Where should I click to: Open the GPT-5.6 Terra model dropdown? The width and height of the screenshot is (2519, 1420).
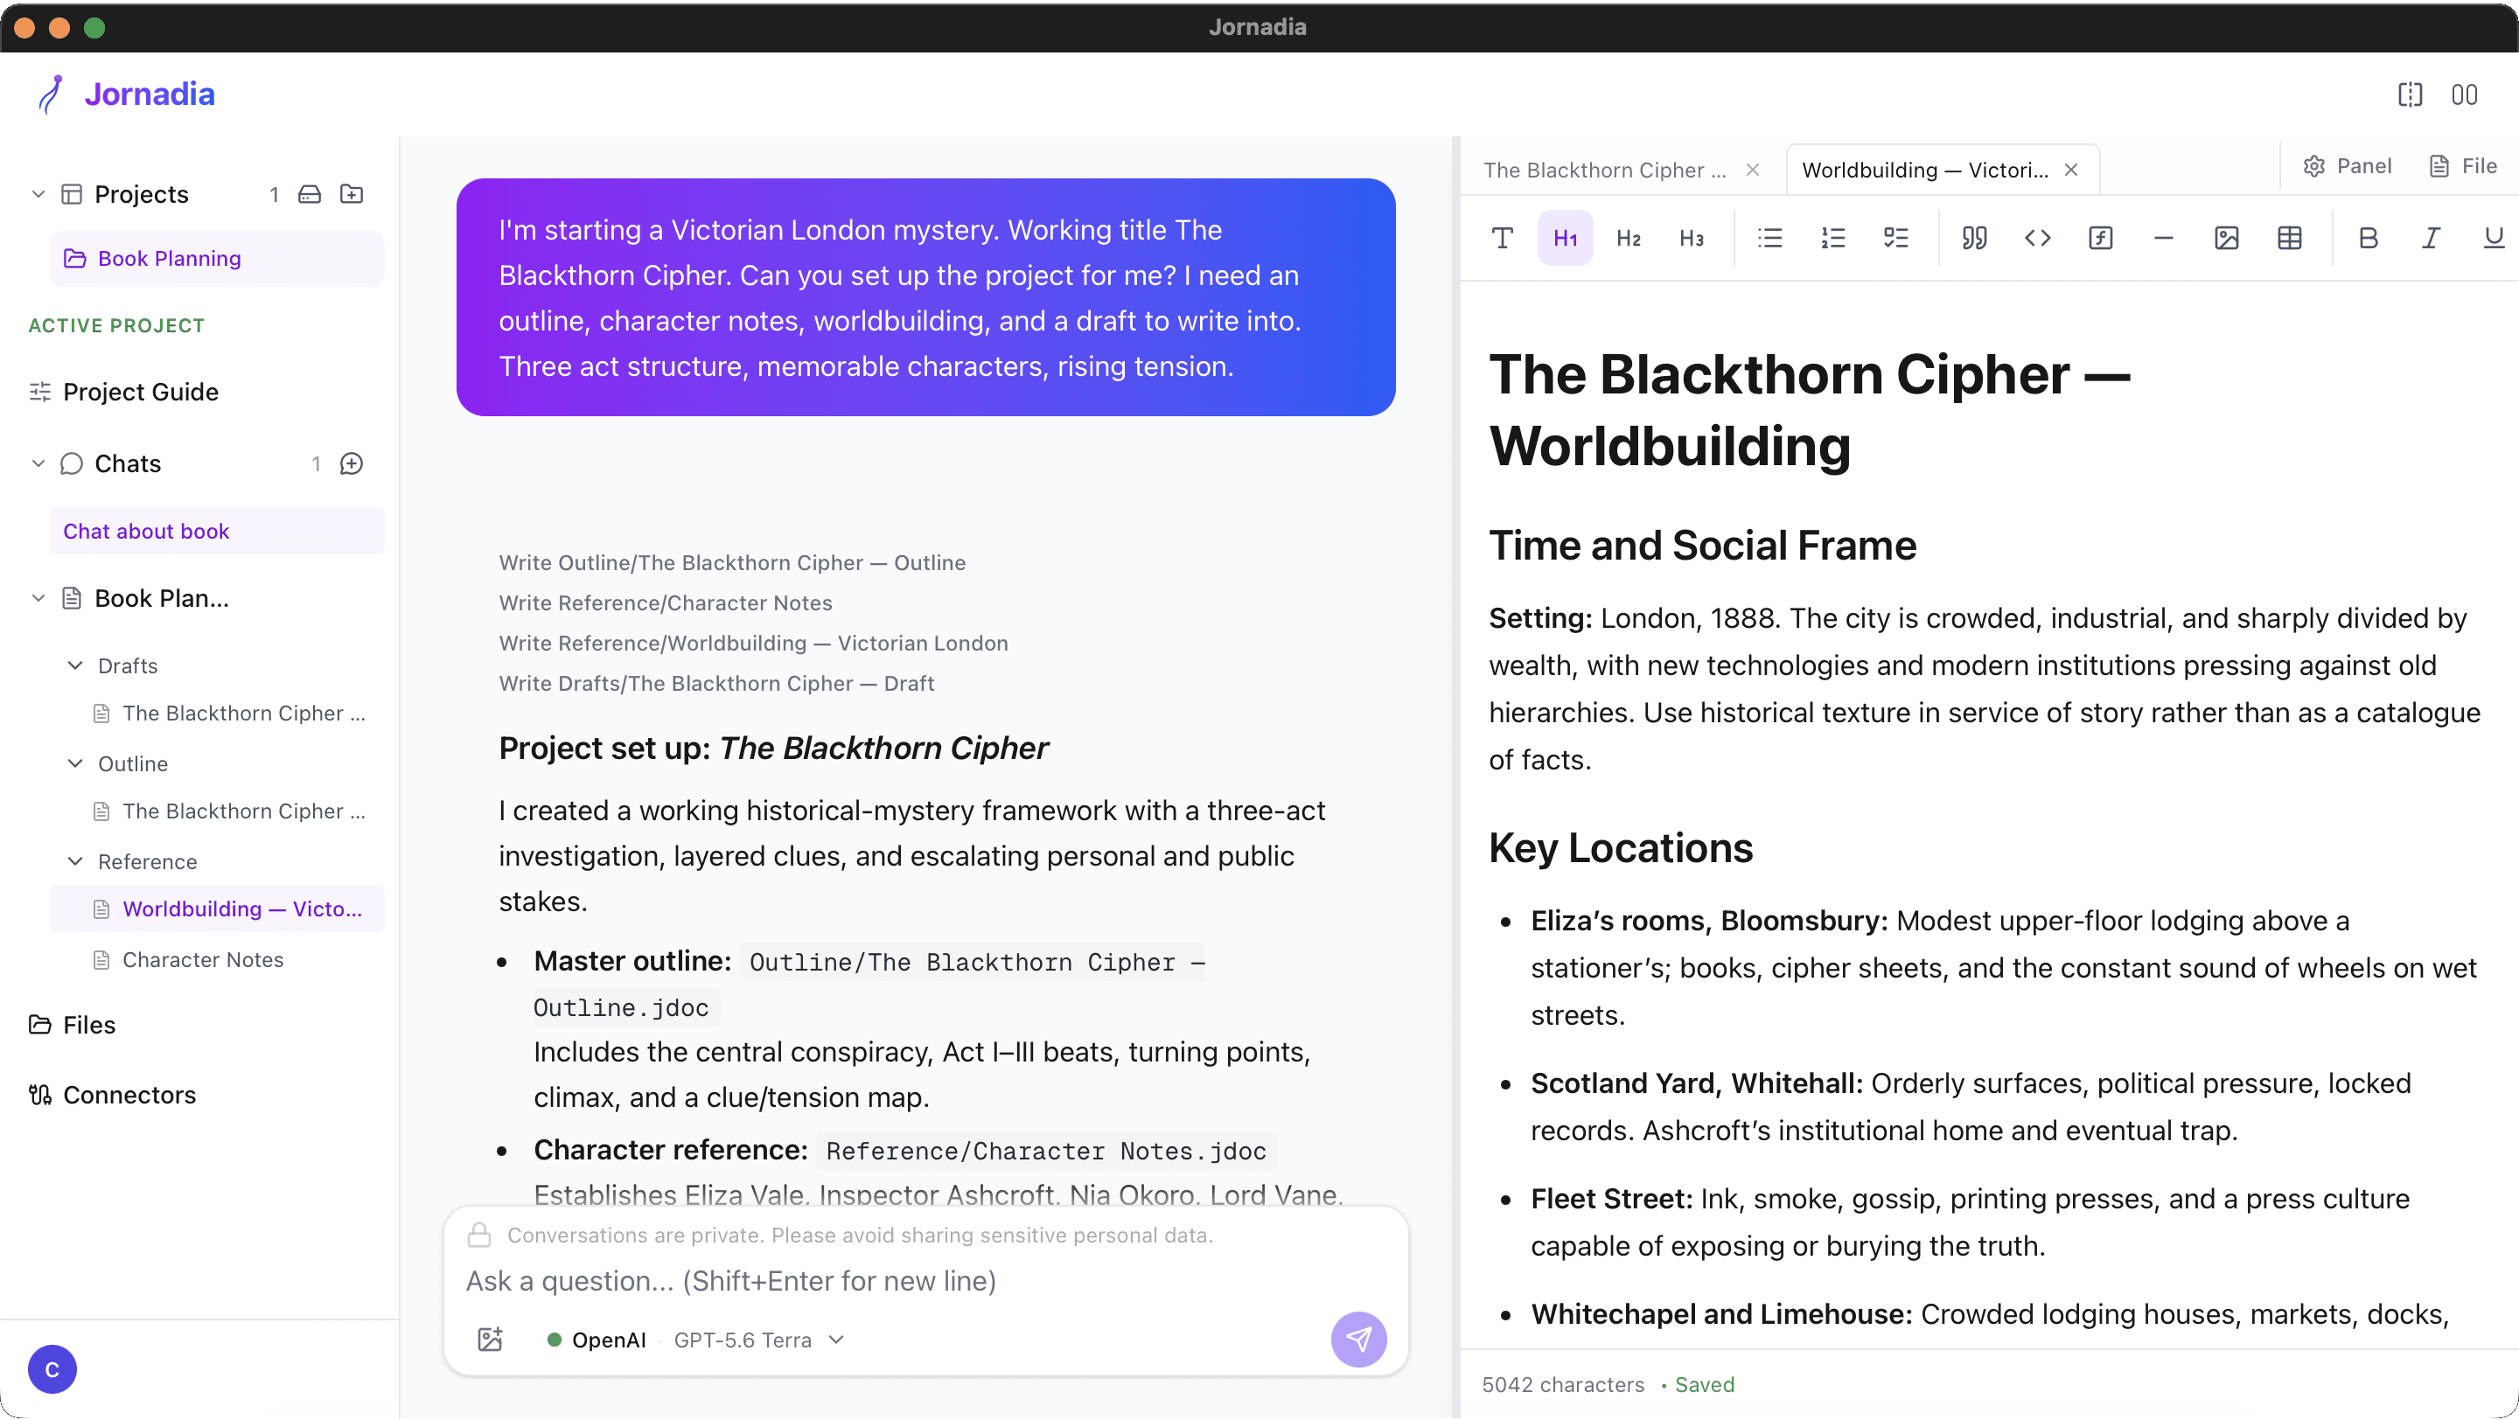pyautogui.click(x=759, y=1339)
